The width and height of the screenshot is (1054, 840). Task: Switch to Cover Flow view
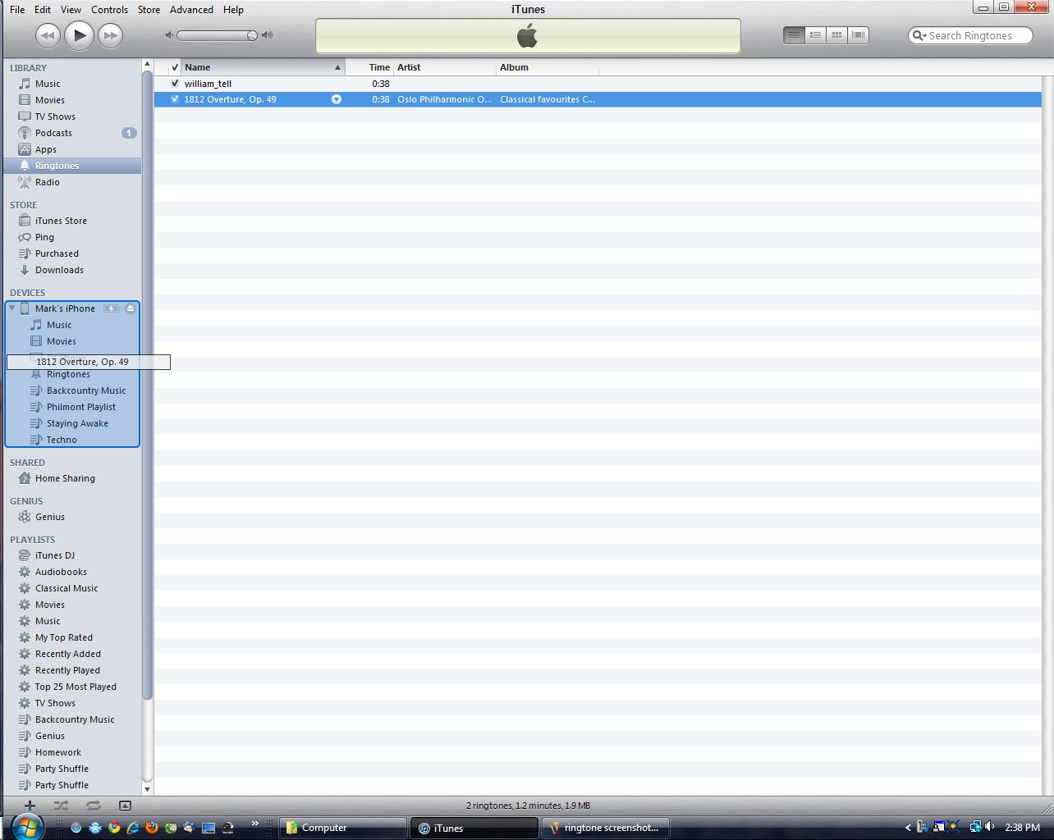[858, 35]
